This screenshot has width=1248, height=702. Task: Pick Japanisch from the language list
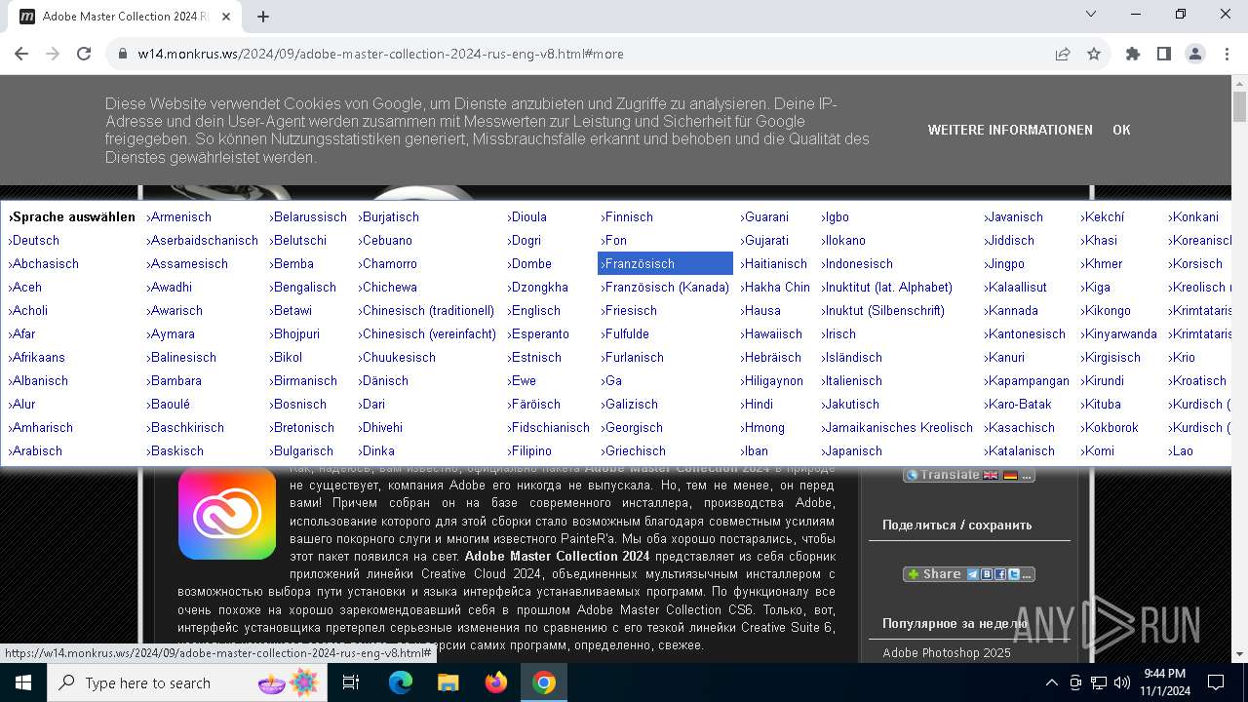[x=852, y=450]
